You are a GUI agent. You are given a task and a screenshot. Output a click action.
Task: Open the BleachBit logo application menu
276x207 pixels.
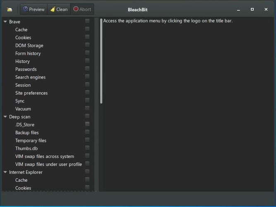[x=10, y=10]
